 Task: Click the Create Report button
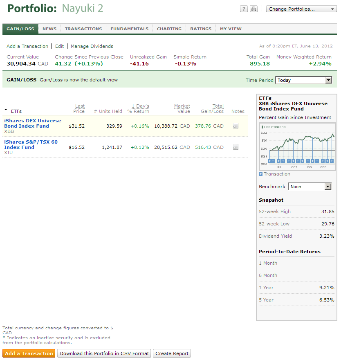tap(172, 353)
